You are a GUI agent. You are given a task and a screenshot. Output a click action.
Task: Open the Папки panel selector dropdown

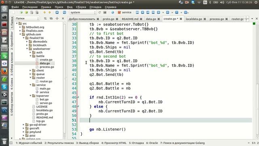coord(27,19)
